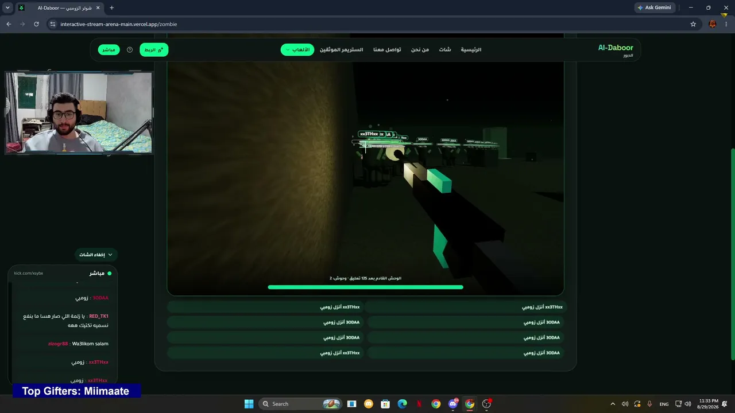Collapse chat with إخفاء الشات
The width and height of the screenshot is (735, 413).
pyautogui.click(x=95, y=255)
